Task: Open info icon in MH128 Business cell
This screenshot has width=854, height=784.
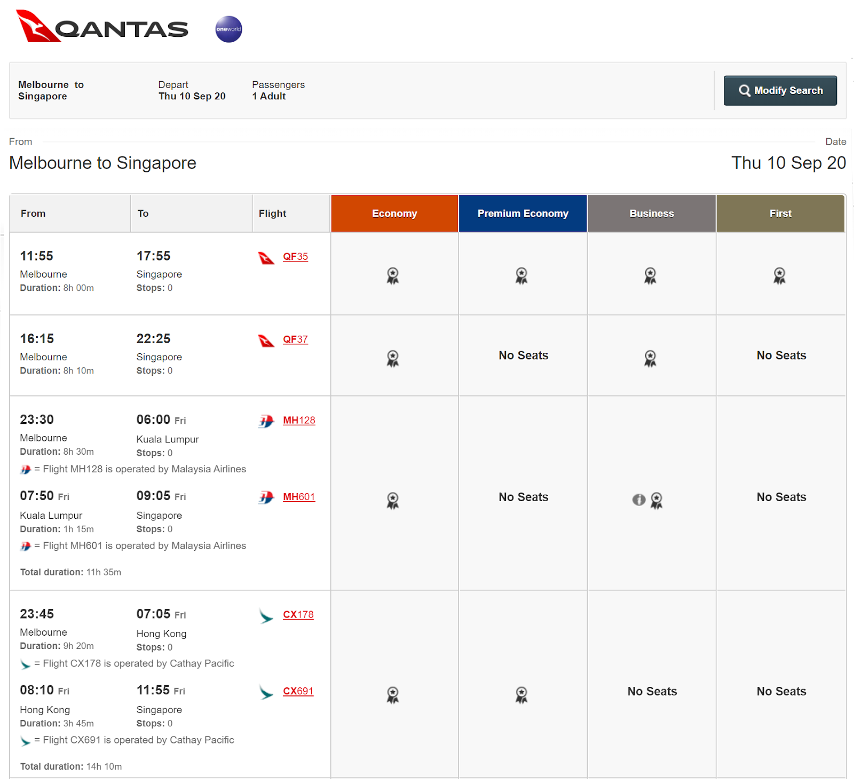Action: tap(639, 500)
